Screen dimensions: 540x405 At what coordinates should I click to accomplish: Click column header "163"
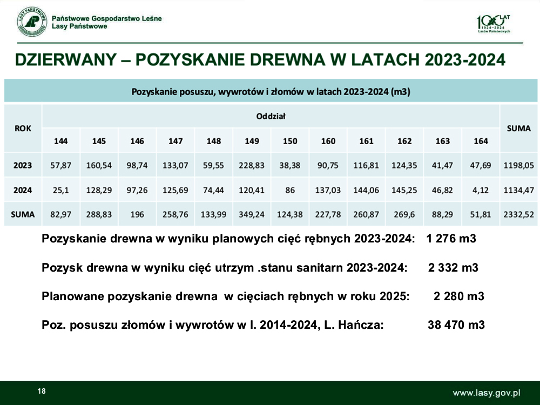443,141
